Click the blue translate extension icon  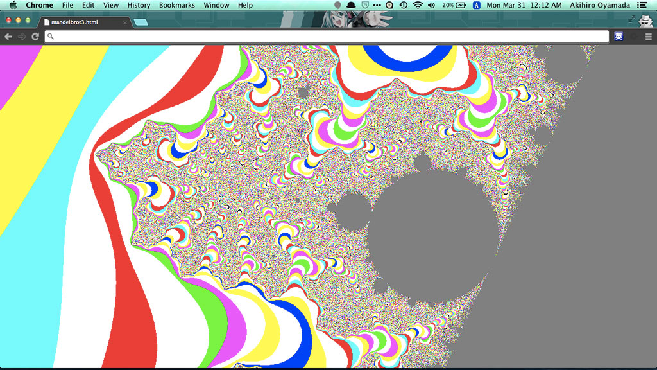(619, 37)
